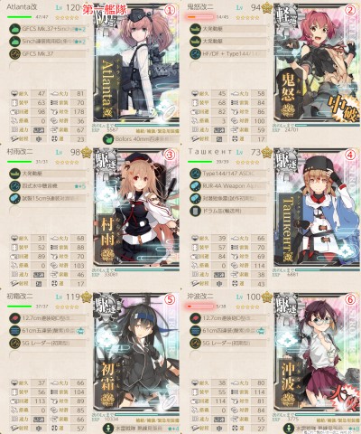Viewport: 361px width, 434px height.
Task: Open the Atlanta ship card artwork
Action: click(x=136, y=63)
